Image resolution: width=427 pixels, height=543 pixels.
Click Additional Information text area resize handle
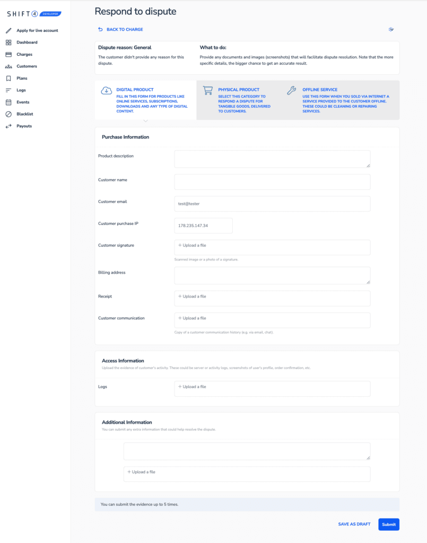368,458
